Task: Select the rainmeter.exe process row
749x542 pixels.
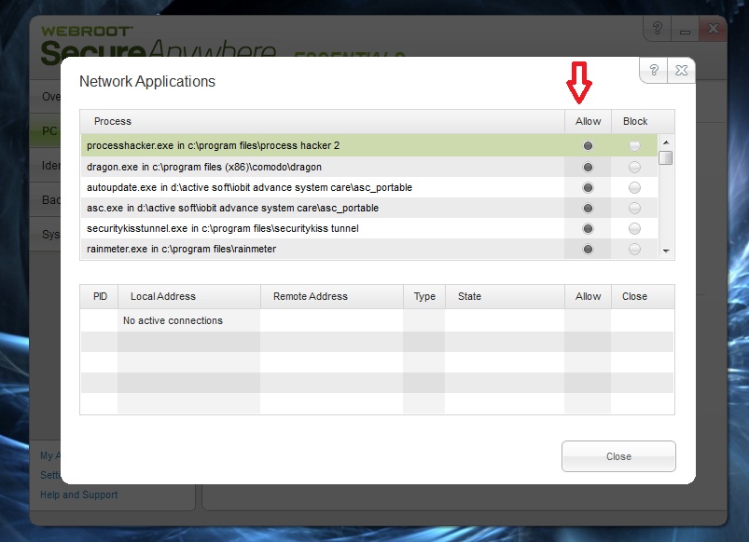Action: click(x=369, y=249)
